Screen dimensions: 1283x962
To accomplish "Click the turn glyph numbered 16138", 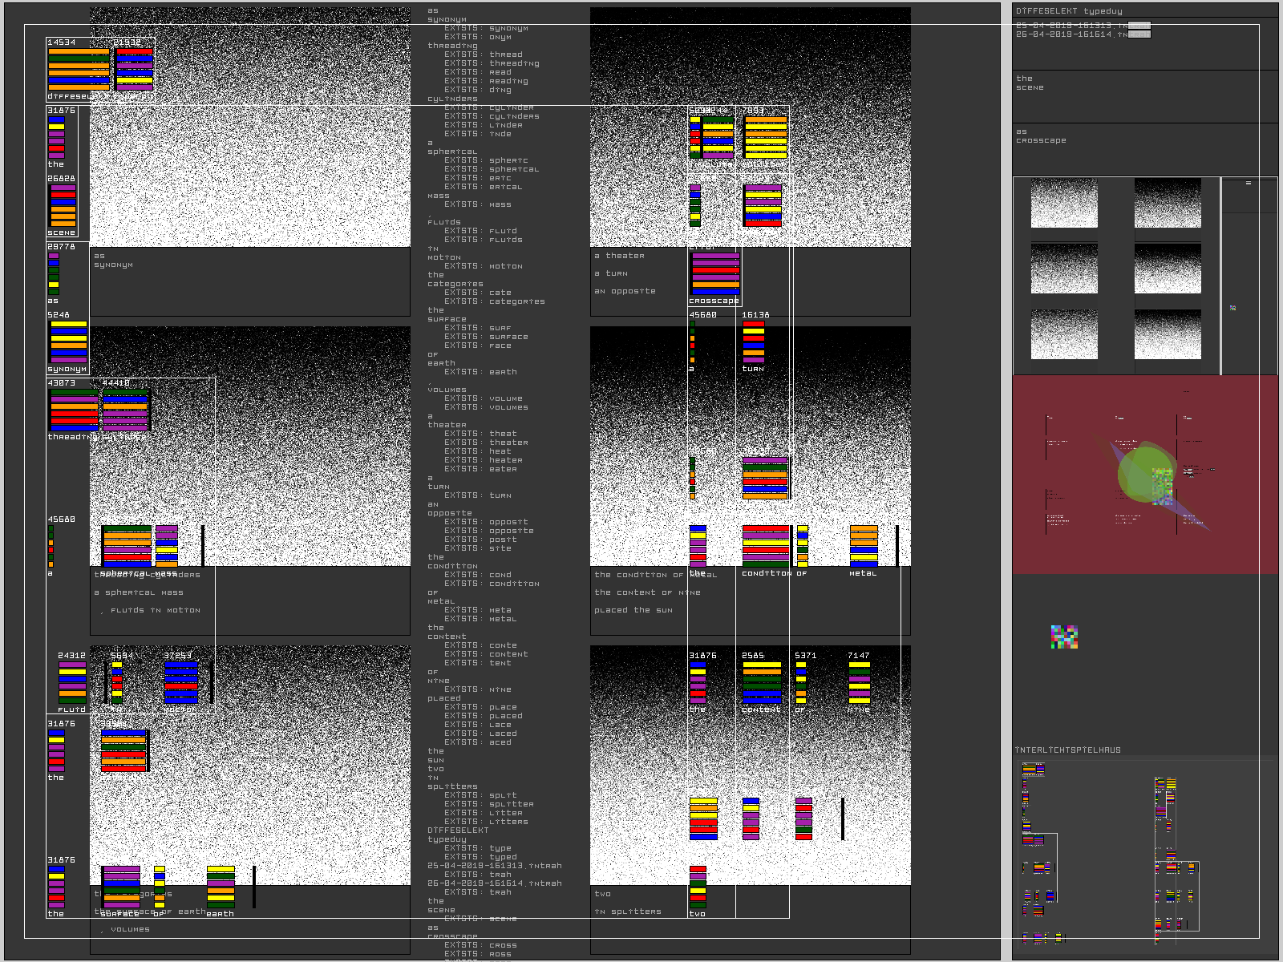I will (754, 342).
